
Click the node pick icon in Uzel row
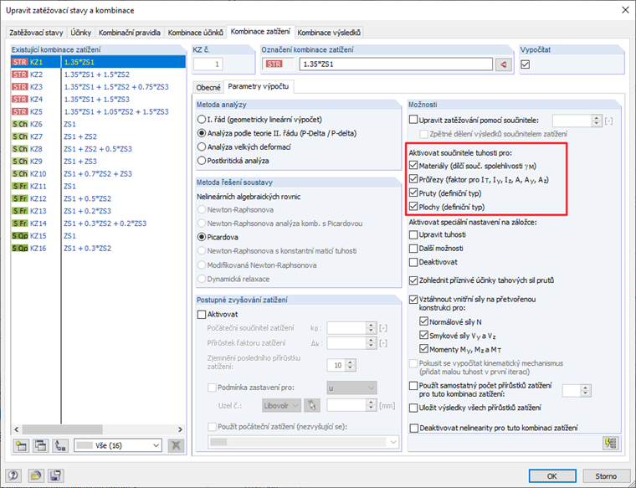point(312,405)
